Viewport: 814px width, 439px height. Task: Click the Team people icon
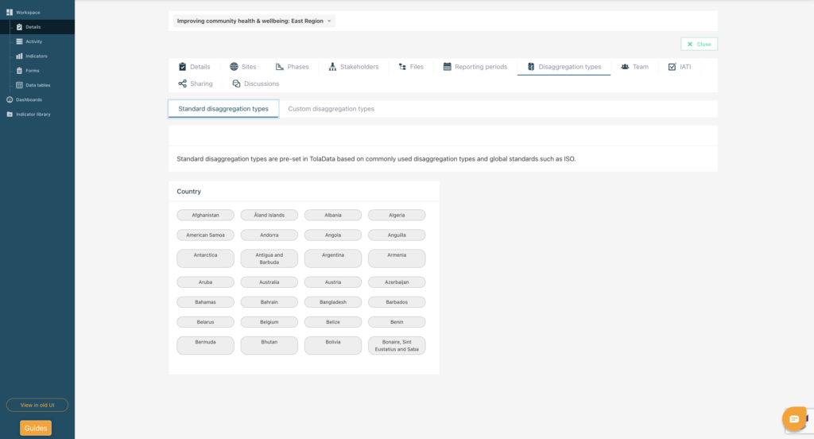tap(625, 67)
